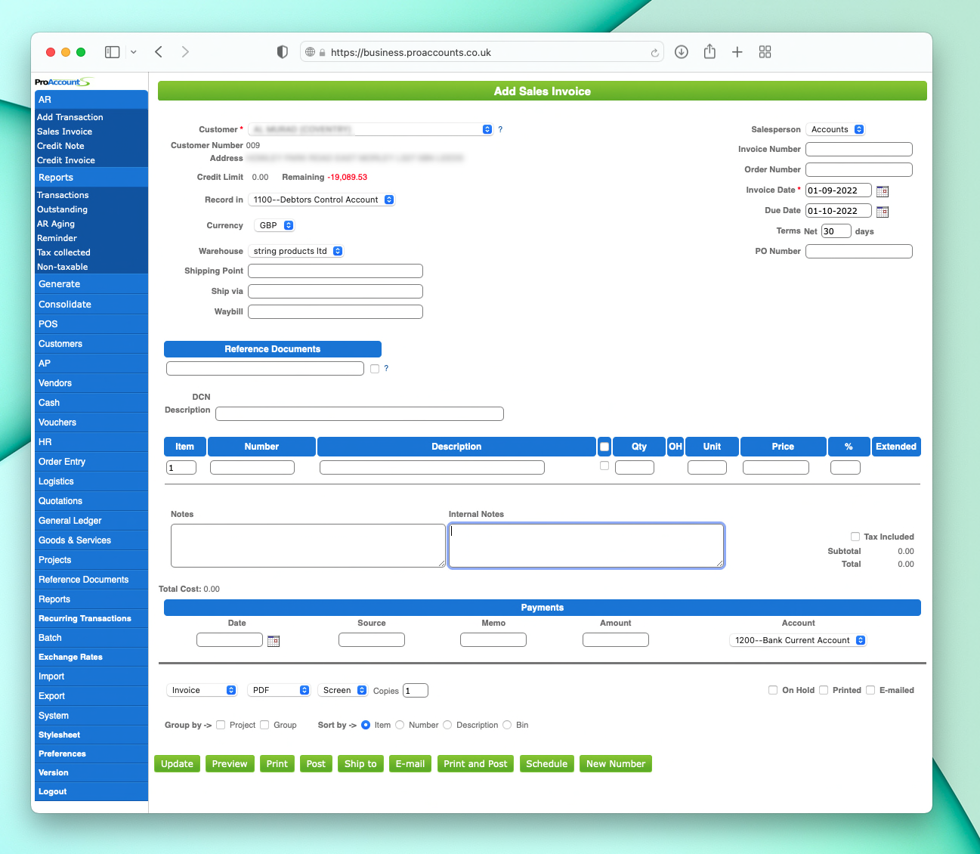Select the Sort by Number radio button
Viewport: 980px width, 854px height.
(x=400, y=725)
